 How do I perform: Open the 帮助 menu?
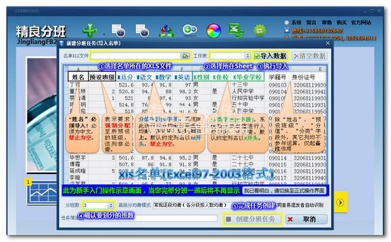(x=326, y=23)
